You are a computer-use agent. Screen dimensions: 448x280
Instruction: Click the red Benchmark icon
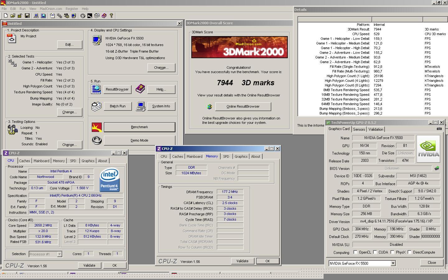click(x=97, y=127)
